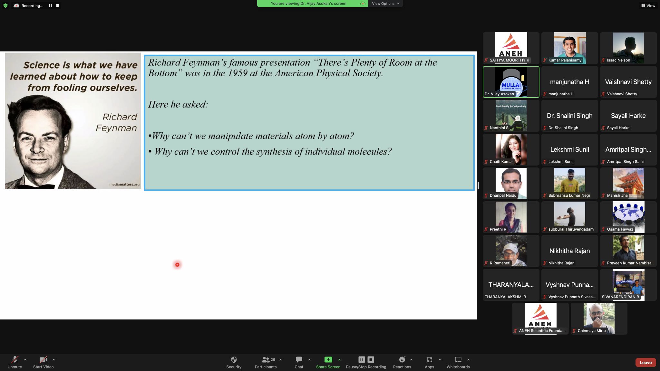Open the Security shield icon
This screenshot has height=371, width=660.
click(234, 359)
